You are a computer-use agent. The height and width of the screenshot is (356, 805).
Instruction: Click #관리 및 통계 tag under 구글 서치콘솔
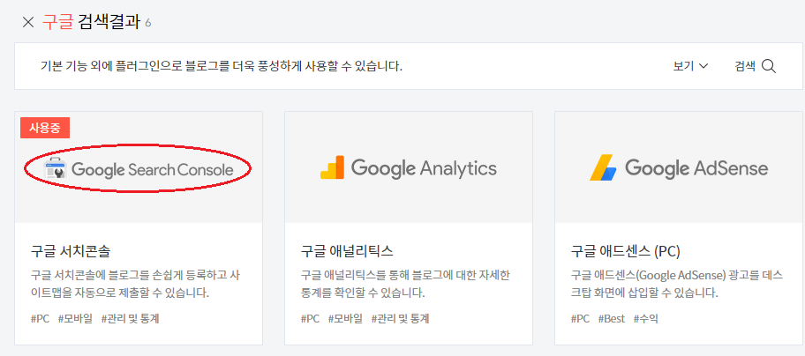click(131, 319)
